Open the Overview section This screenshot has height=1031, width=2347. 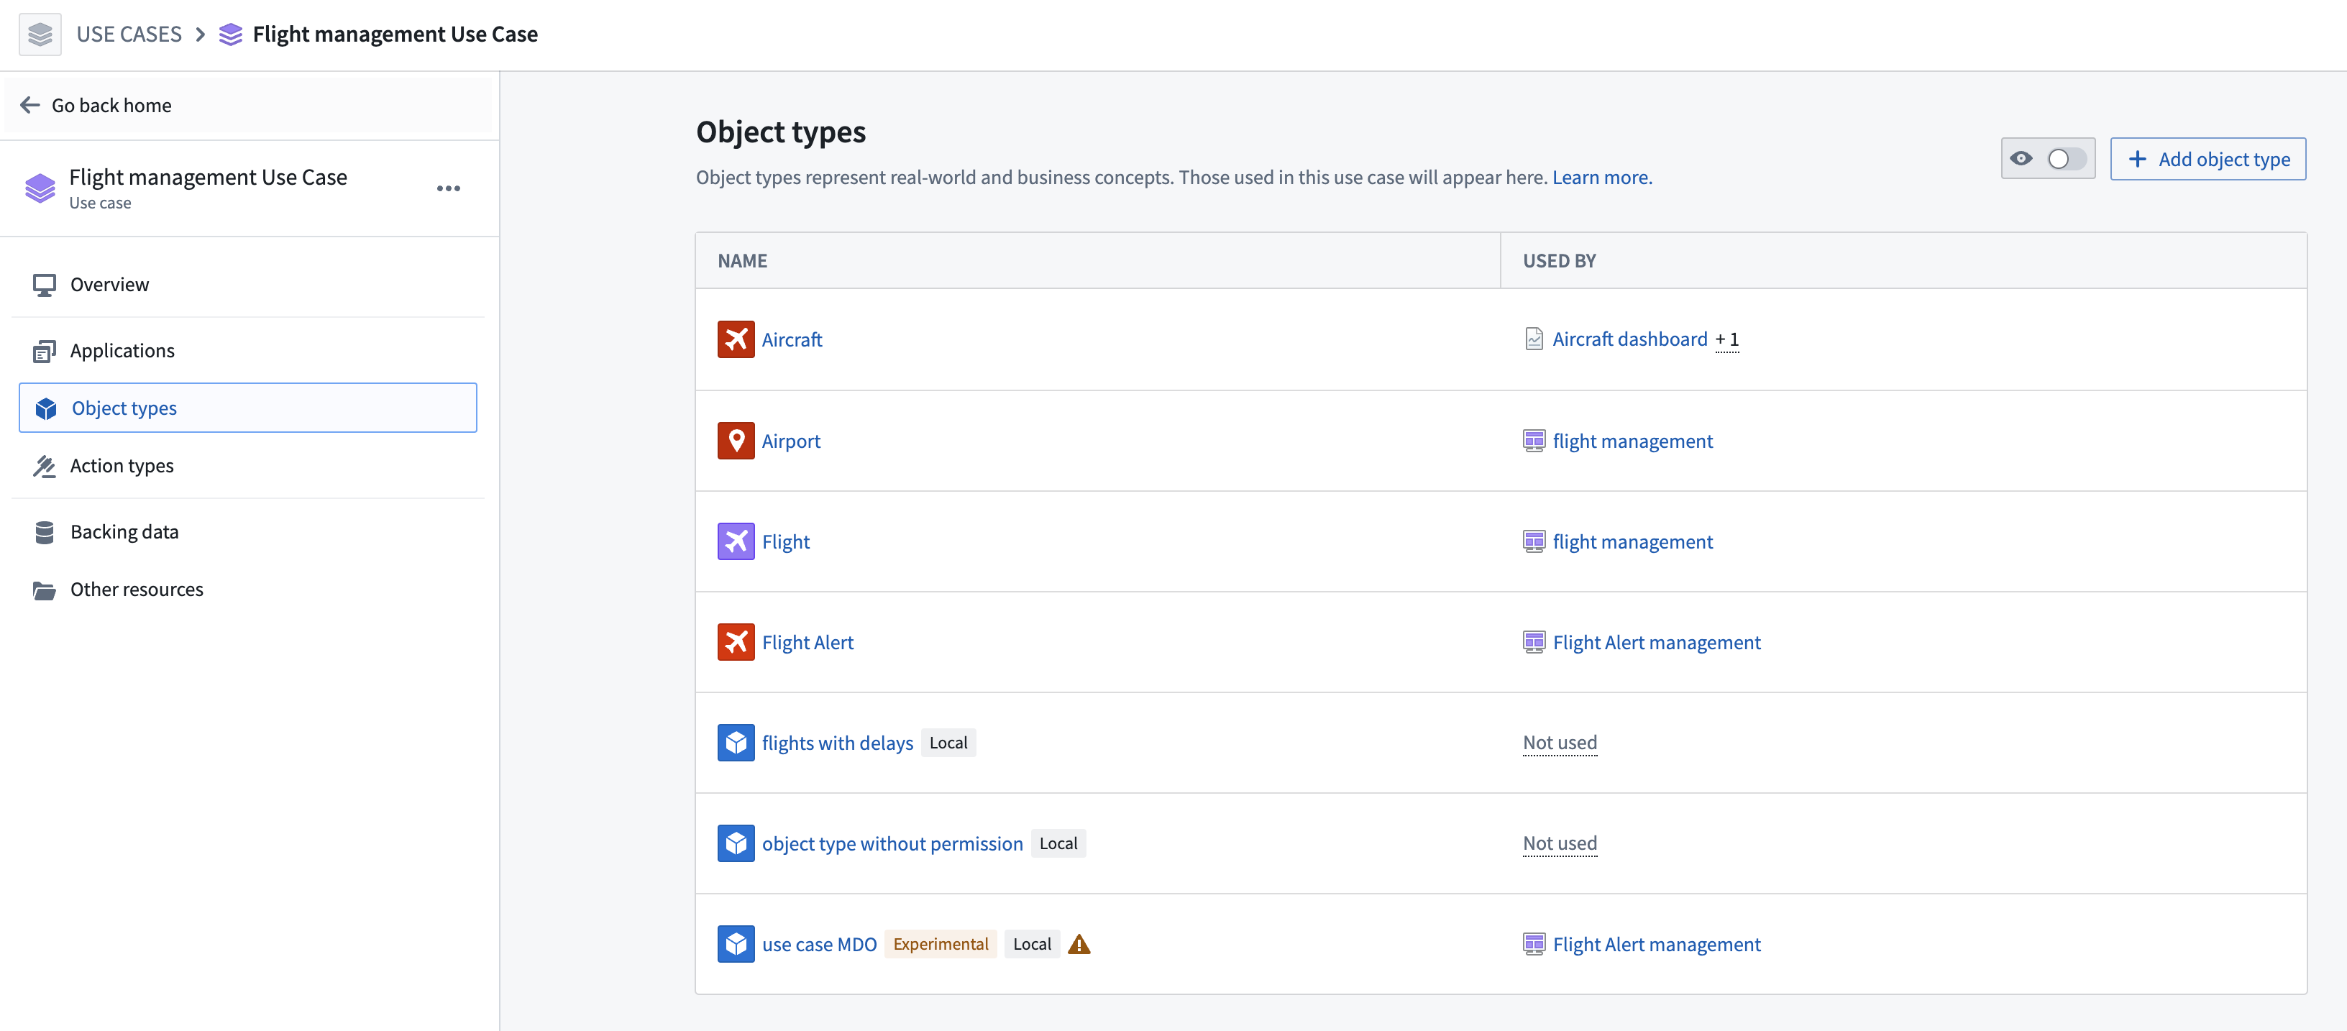tap(109, 283)
